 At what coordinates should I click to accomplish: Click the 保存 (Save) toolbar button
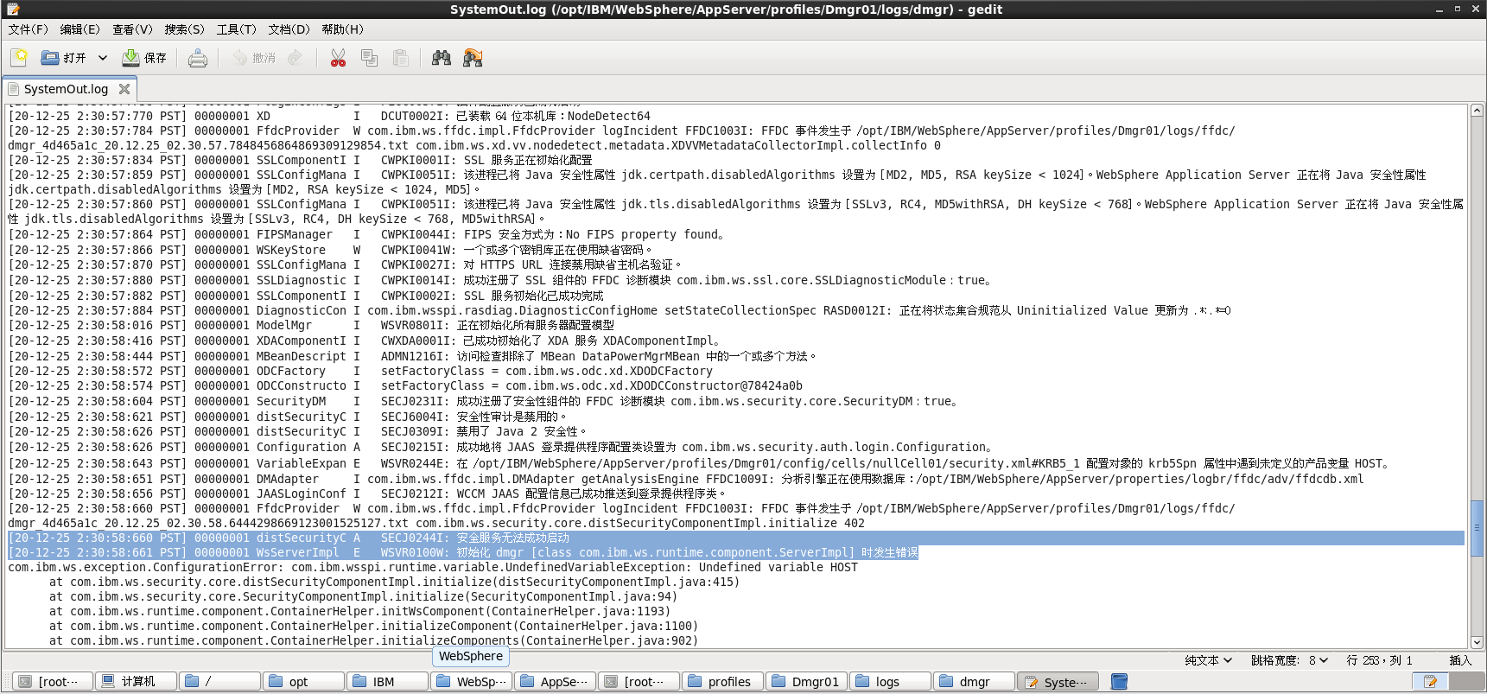click(144, 58)
